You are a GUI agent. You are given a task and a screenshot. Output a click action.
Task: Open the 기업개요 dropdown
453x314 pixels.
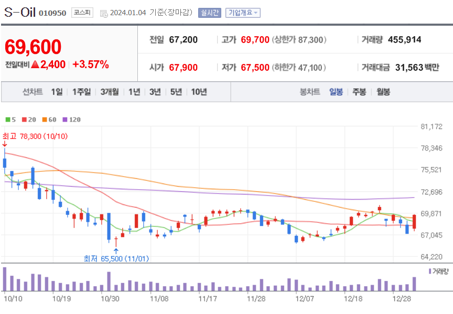click(243, 13)
